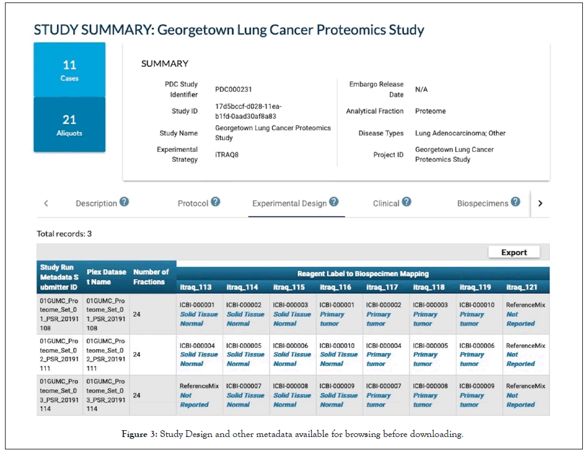Click the Study Run Metadata Submitter ID header
Image resolution: width=586 pixels, height=455 pixels.
click(60, 276)
